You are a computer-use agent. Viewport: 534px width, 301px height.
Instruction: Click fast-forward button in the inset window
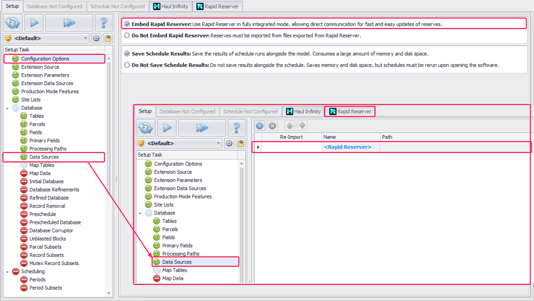click(x=202, y=128)
